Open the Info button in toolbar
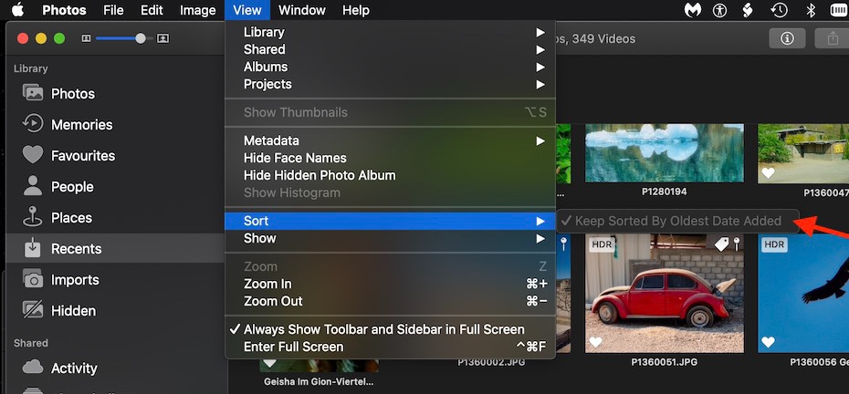 click(x=787, y=38)
